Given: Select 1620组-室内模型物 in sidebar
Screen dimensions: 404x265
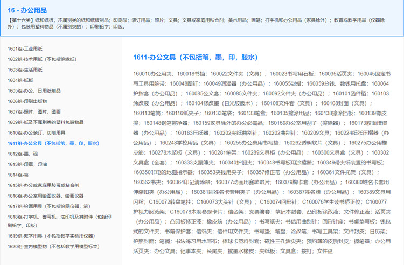Looking at the screenshot, I should pos(52,246).
